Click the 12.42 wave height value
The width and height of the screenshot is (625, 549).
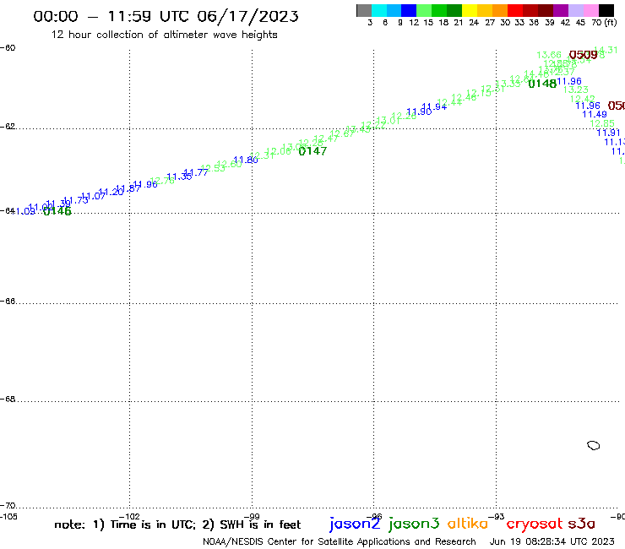[x=583, y=99]
